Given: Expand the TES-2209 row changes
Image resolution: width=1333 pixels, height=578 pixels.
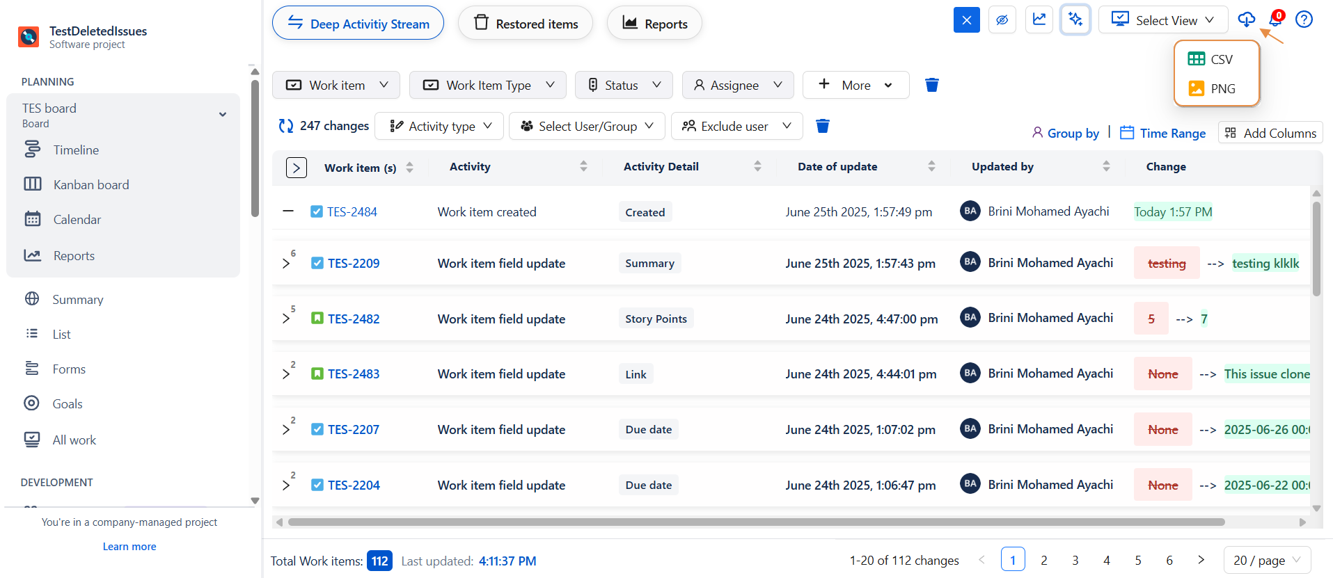Looking at the screenshot, I should pos(286,264).
